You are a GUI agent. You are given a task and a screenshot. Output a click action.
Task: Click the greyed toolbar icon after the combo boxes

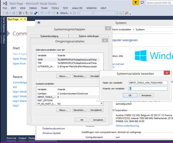click(120, 13)
